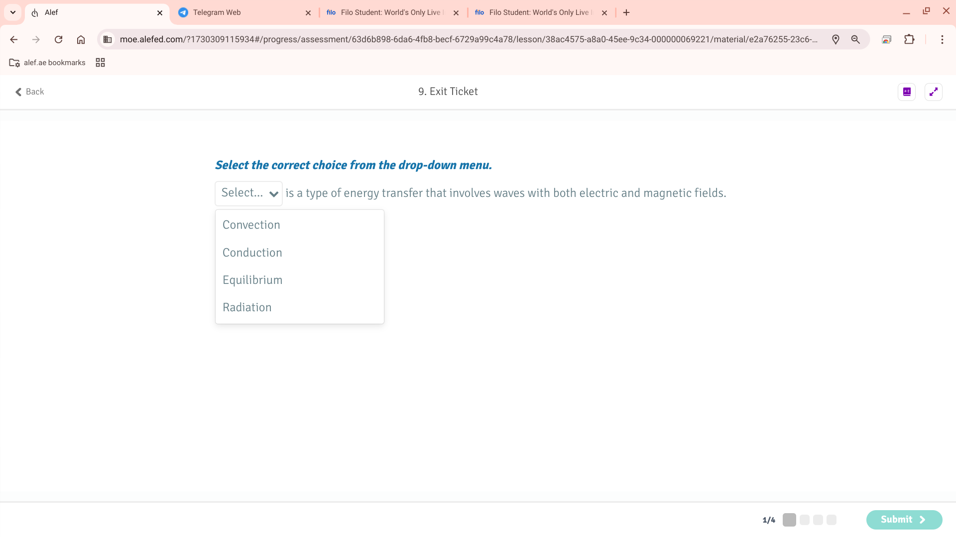Open the browser extensions puzzle icon

(909, 39)
